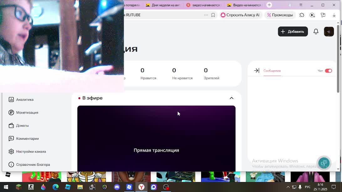Toggle the Чат switch off
This screenshot has height=192, width=342.
[x=329, y=71]
